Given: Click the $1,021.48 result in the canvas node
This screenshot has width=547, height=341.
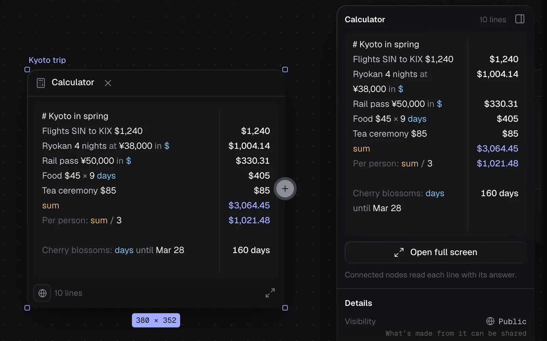Looking at the screenshot, I should [249, 220].
